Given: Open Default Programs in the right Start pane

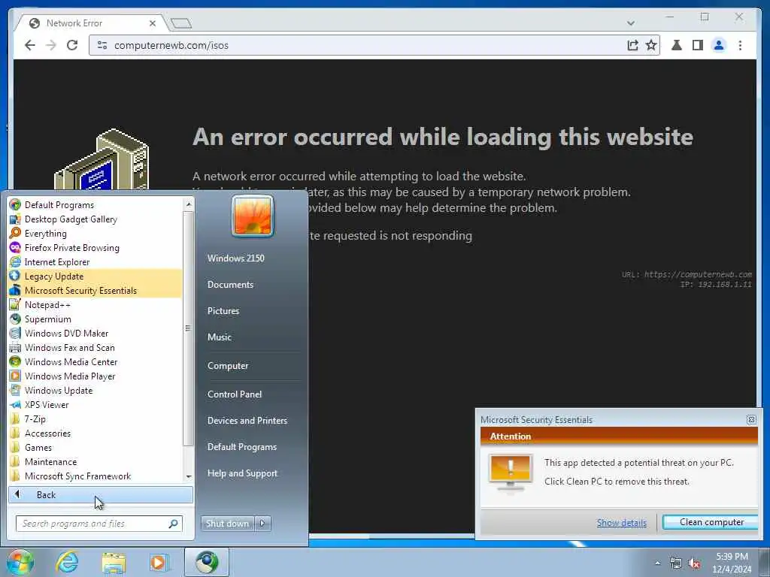Looking at the screenshot, I should 241,447.
